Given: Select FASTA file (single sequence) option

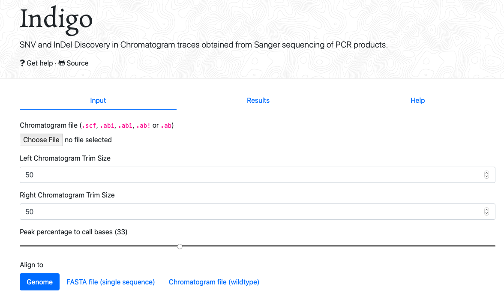Looking at the screenshot, I should pos(111,282).
